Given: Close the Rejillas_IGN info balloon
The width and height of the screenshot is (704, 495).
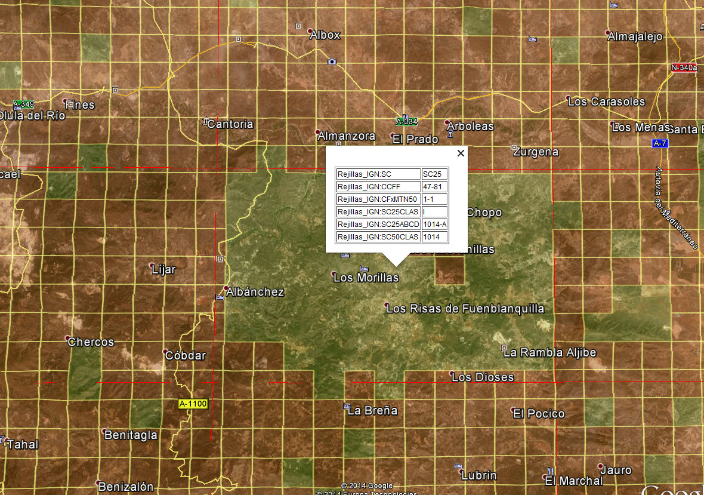Looking at the screenshot, I should pos(461,153).
